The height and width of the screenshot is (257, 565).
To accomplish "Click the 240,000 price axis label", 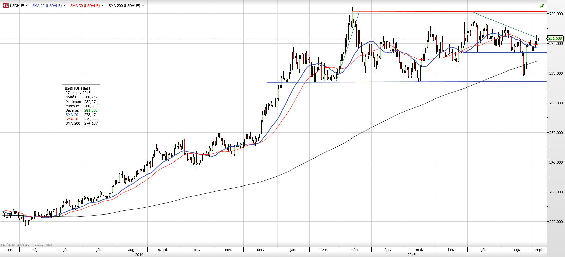I will 556,162.
